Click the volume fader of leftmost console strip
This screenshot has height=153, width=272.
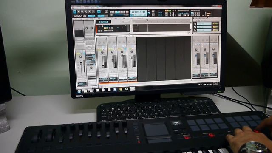(x=103, y=67)
